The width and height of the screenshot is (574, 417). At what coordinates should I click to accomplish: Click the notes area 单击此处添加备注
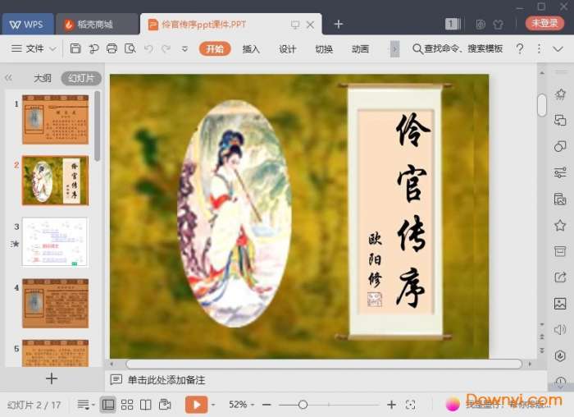(166, 379)
